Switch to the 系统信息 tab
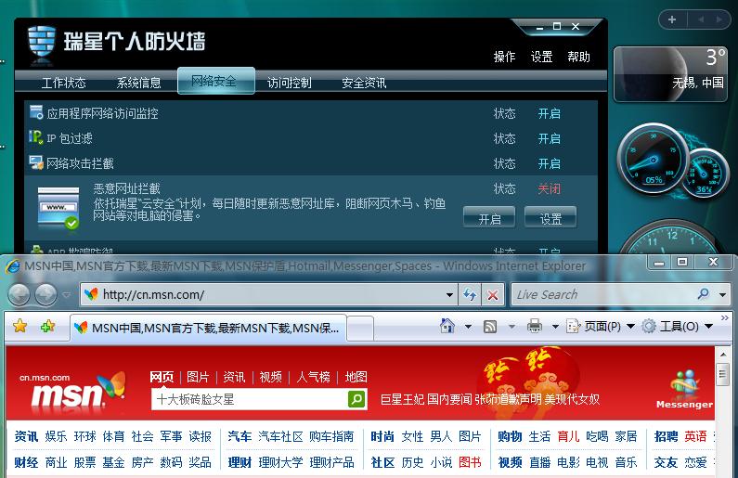Screen dimensions: 738x478 click(139, 84)
